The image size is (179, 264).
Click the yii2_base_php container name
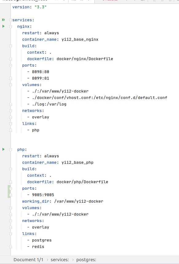78,163
